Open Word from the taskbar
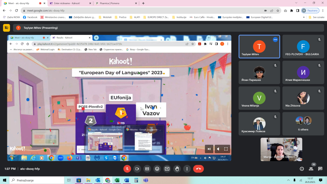The image size is (327, 184). click(126, 180)
